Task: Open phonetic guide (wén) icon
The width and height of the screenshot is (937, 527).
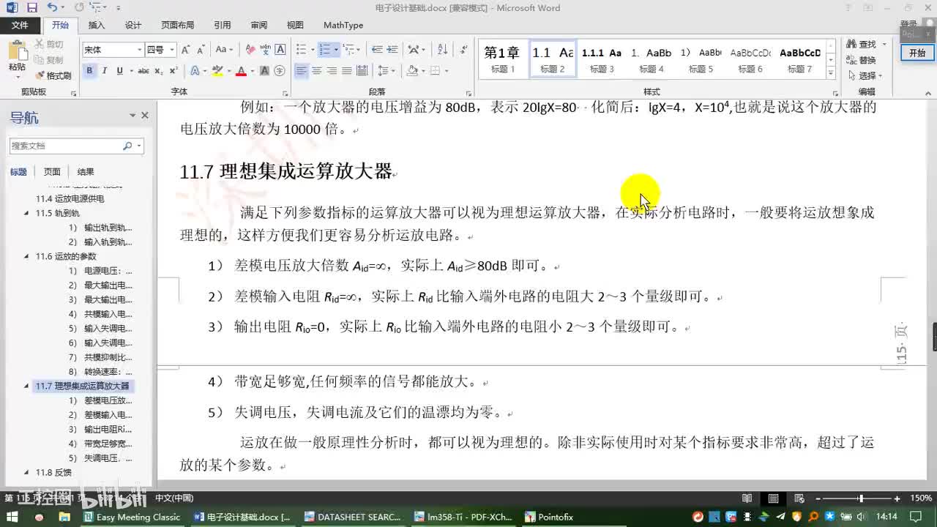Action: coord(265,50)
